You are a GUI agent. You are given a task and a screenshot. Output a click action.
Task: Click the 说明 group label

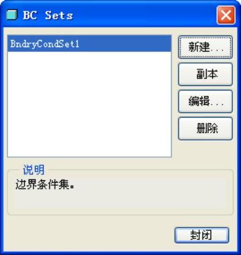click(34, 170)
